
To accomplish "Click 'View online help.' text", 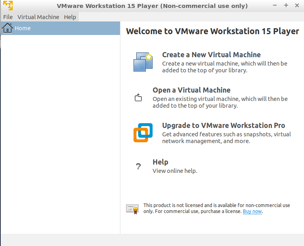I will [175, 171].
